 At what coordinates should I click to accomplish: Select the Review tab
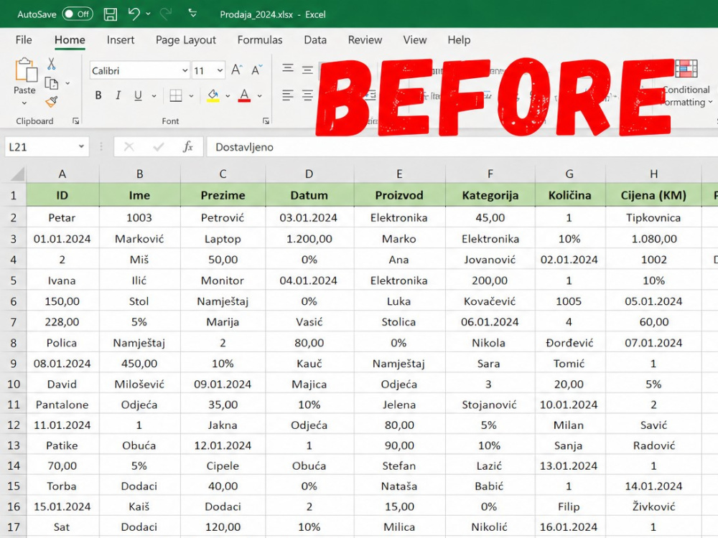365,39
